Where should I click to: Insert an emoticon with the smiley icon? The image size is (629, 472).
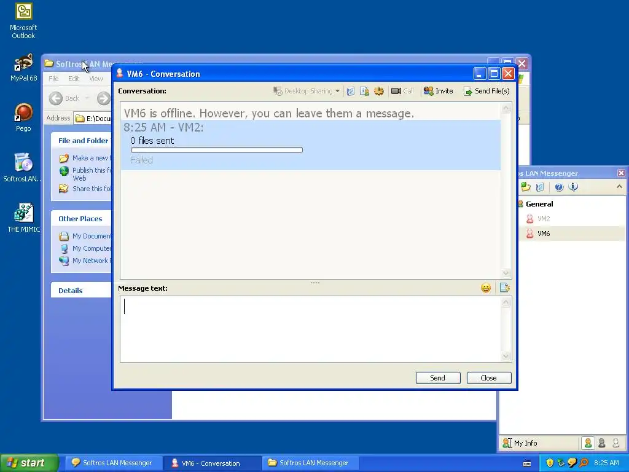click(486, 288)
